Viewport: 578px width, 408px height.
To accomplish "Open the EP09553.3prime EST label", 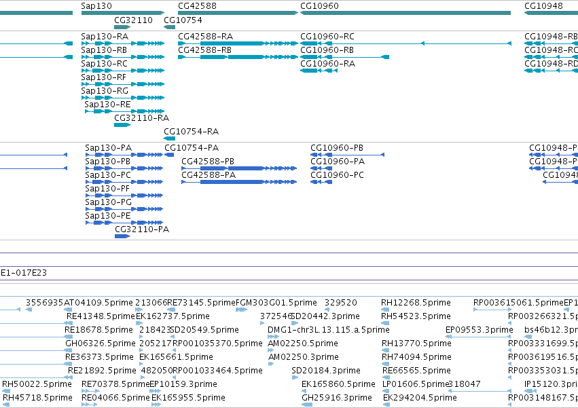I will tap(480, 330).
